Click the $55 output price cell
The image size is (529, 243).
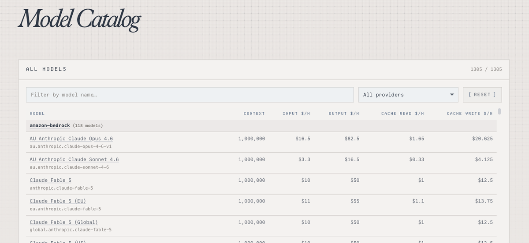355,201
